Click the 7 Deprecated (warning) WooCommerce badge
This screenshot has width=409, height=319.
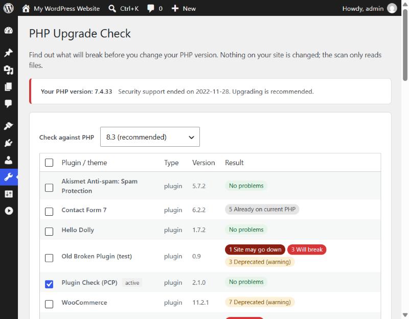coord(260,302)
